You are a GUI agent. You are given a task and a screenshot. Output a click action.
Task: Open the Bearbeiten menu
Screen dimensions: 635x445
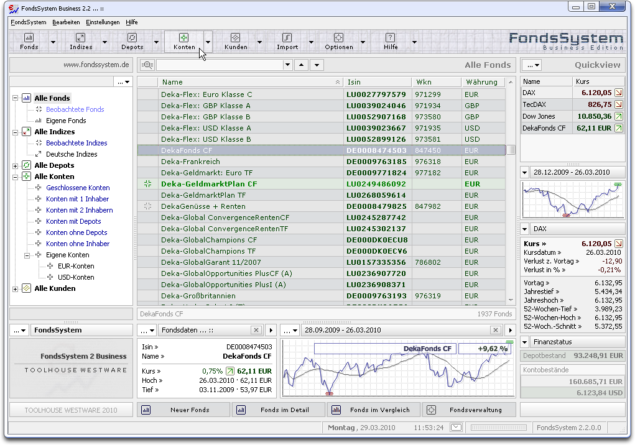(66, 22)
